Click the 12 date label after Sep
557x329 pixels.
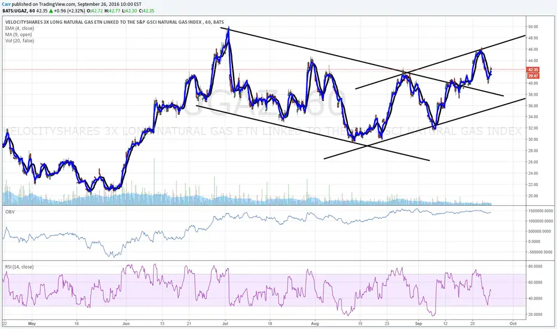[445, 324]
